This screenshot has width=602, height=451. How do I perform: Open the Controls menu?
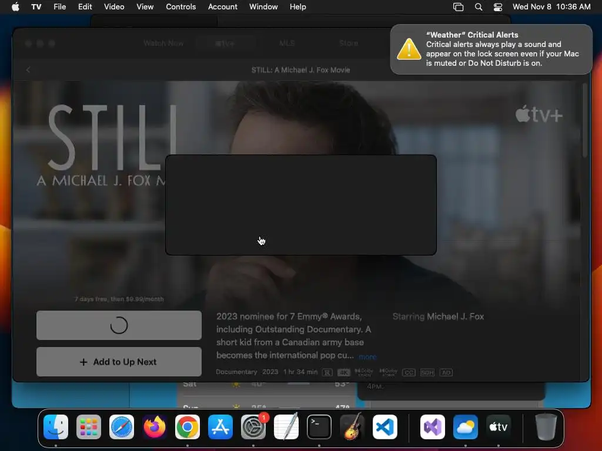coord(181,6)
